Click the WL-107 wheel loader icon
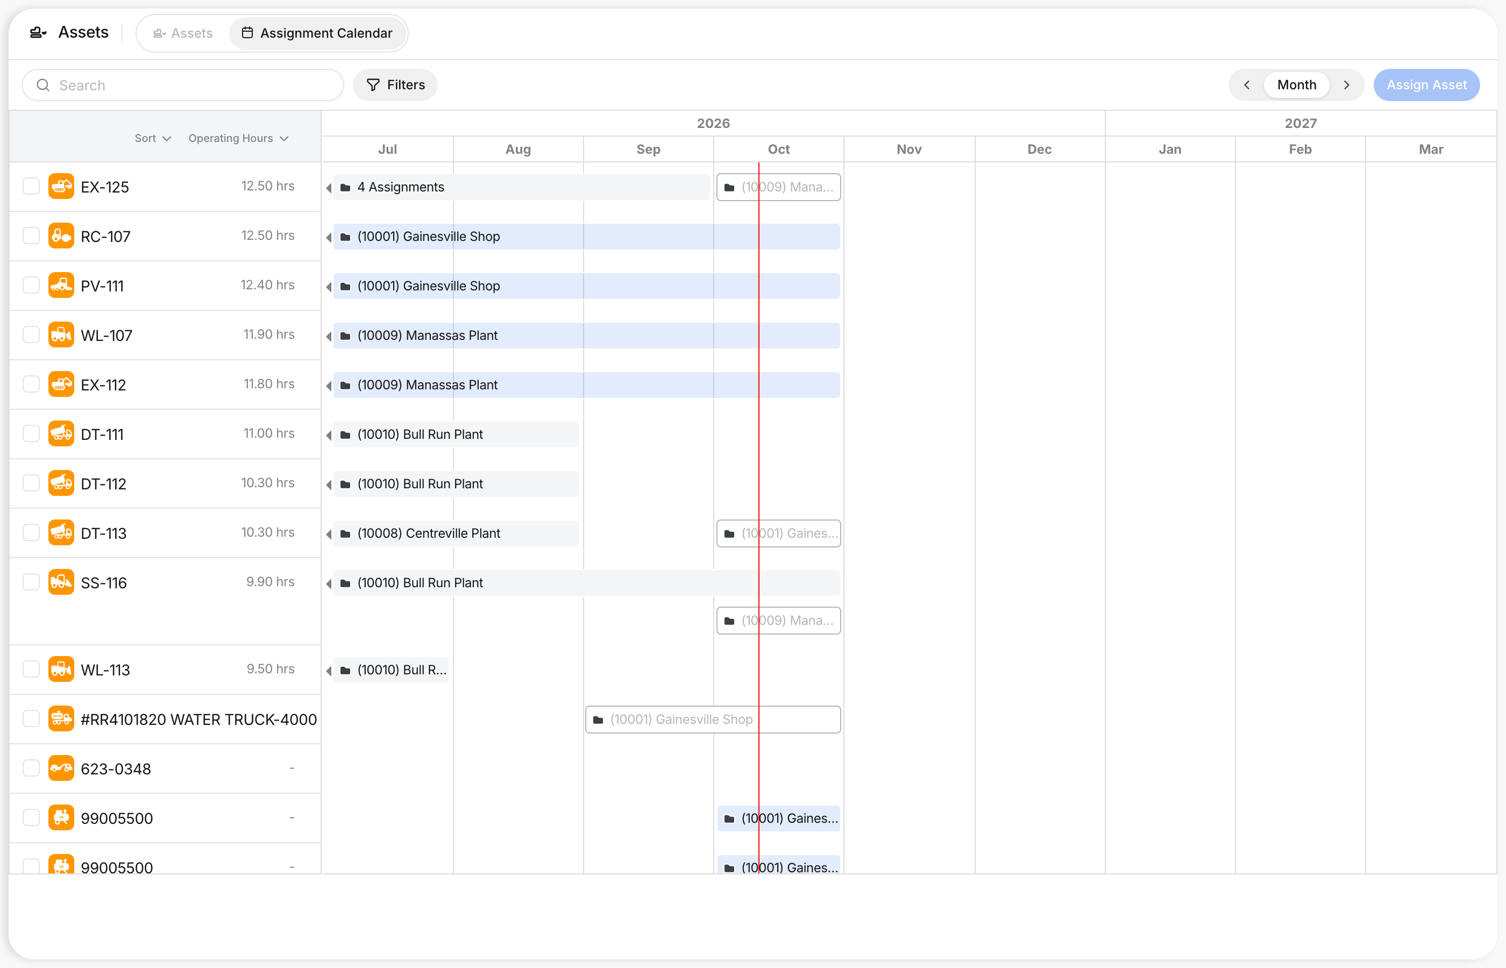Screen dimensions: 1506x968 61,335
